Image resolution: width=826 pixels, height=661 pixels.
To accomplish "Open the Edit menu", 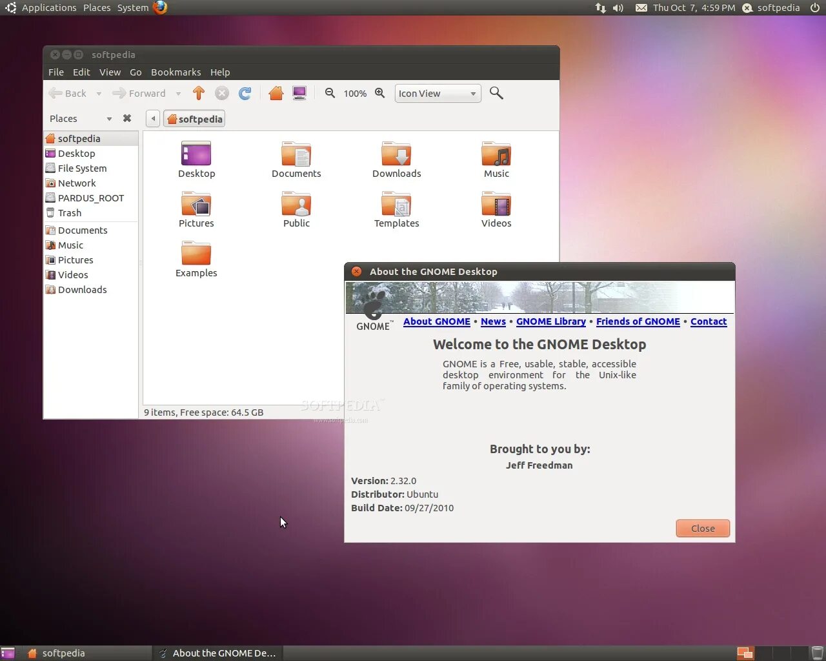I will coord(81,72).
